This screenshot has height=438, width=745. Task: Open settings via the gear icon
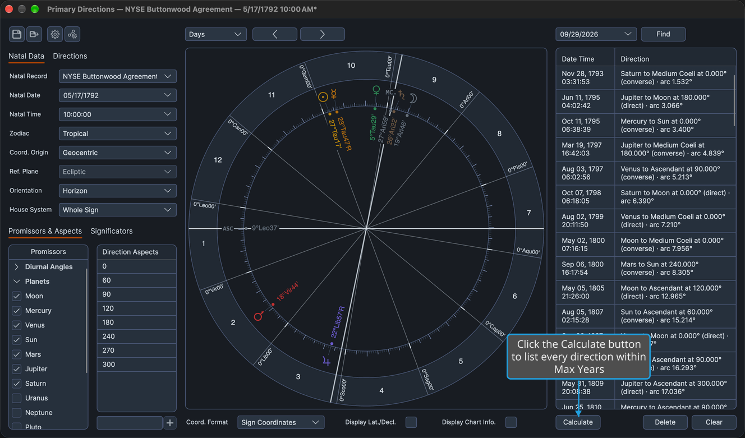click(x=55, y=34)
